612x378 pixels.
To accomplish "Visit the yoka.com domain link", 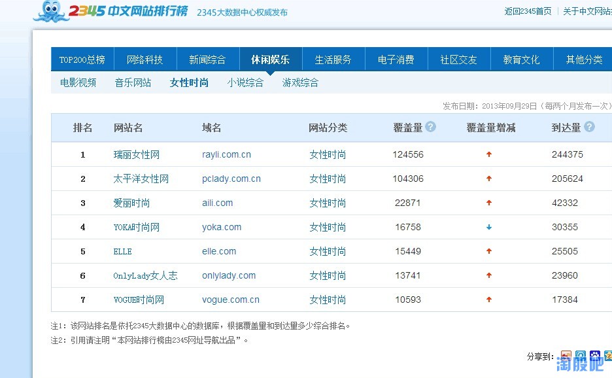I will [222, 228].
